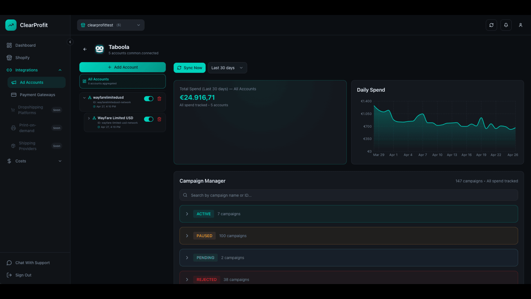The image size is (531, 299).
Task: Expand the PAUSED campaigns group
Action: [x=349, y=236]
